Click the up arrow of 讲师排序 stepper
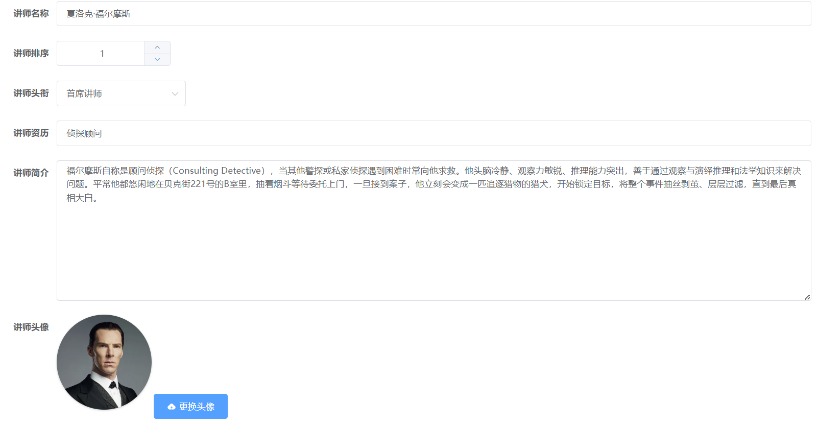Screen dimensions: 818x425 point(157,48)
